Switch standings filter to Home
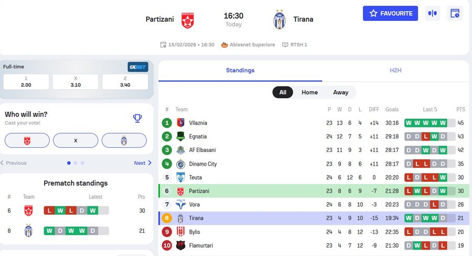Viewport: 472px width, 256px height. 309,92
